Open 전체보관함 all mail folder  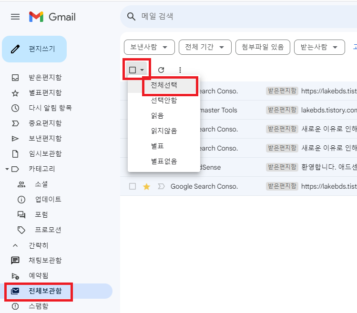[45, 291]
